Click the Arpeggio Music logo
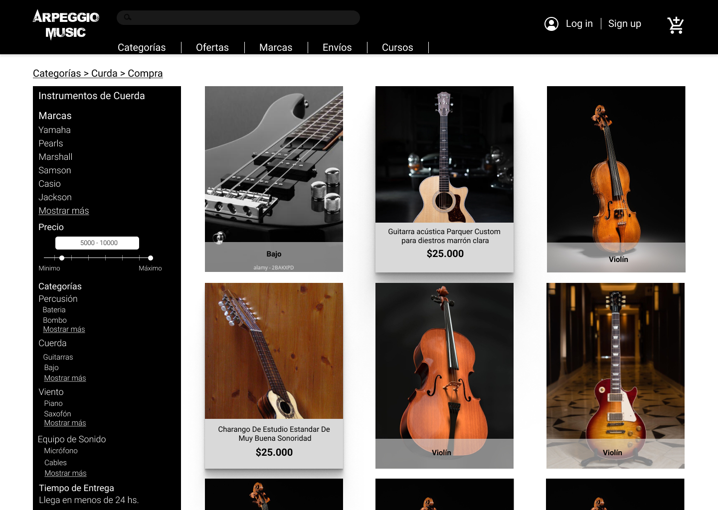The image size is (718, 510). tap(66, 24)
